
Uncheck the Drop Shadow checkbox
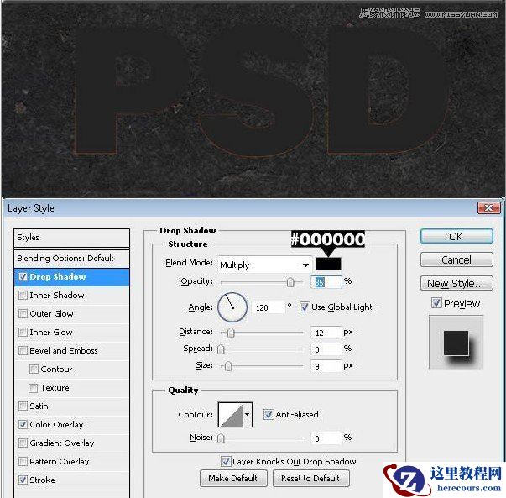[x=23, y=277]
